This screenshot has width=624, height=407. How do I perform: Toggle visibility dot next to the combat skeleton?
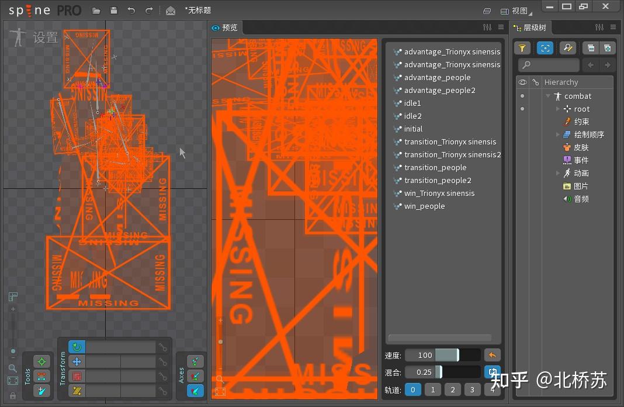522,96
